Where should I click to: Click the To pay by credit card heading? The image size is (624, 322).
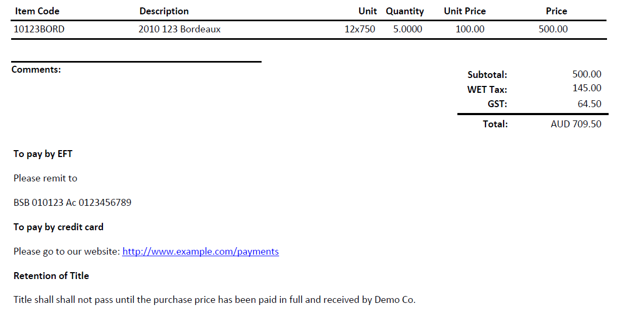[x=58, y=227]
